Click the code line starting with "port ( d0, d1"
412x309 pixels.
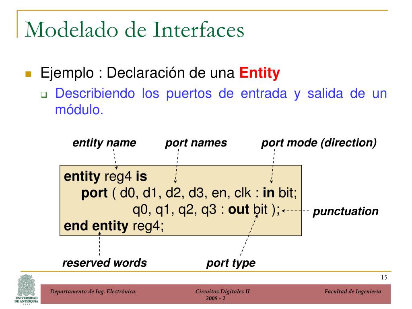(x=189, y=193)
